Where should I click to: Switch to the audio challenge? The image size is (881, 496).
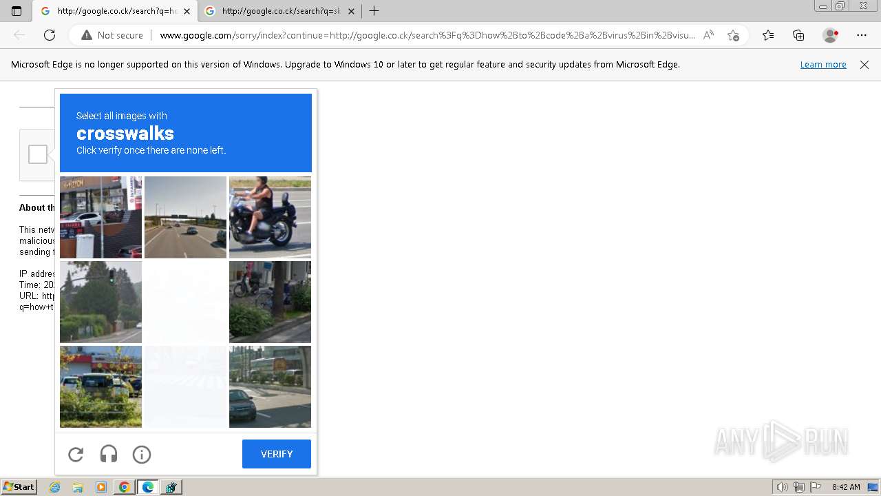click(x=109, y=454)
